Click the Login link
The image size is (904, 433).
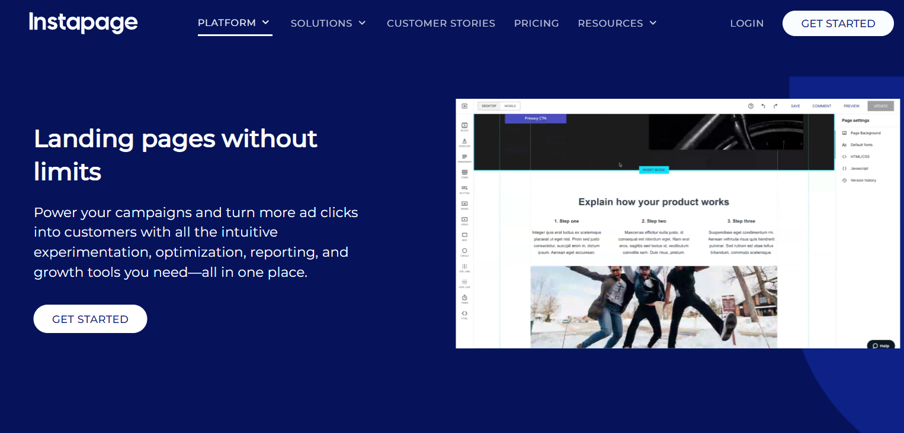[x=746, y=23]
